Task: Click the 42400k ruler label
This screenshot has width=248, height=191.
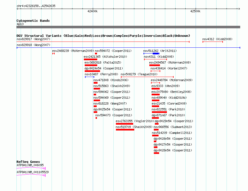Action: (x=93, y=11)
